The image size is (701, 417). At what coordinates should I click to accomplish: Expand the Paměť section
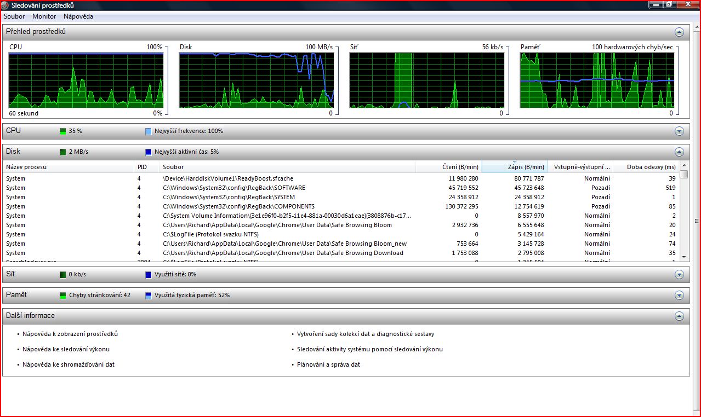(x=679, y=296)
